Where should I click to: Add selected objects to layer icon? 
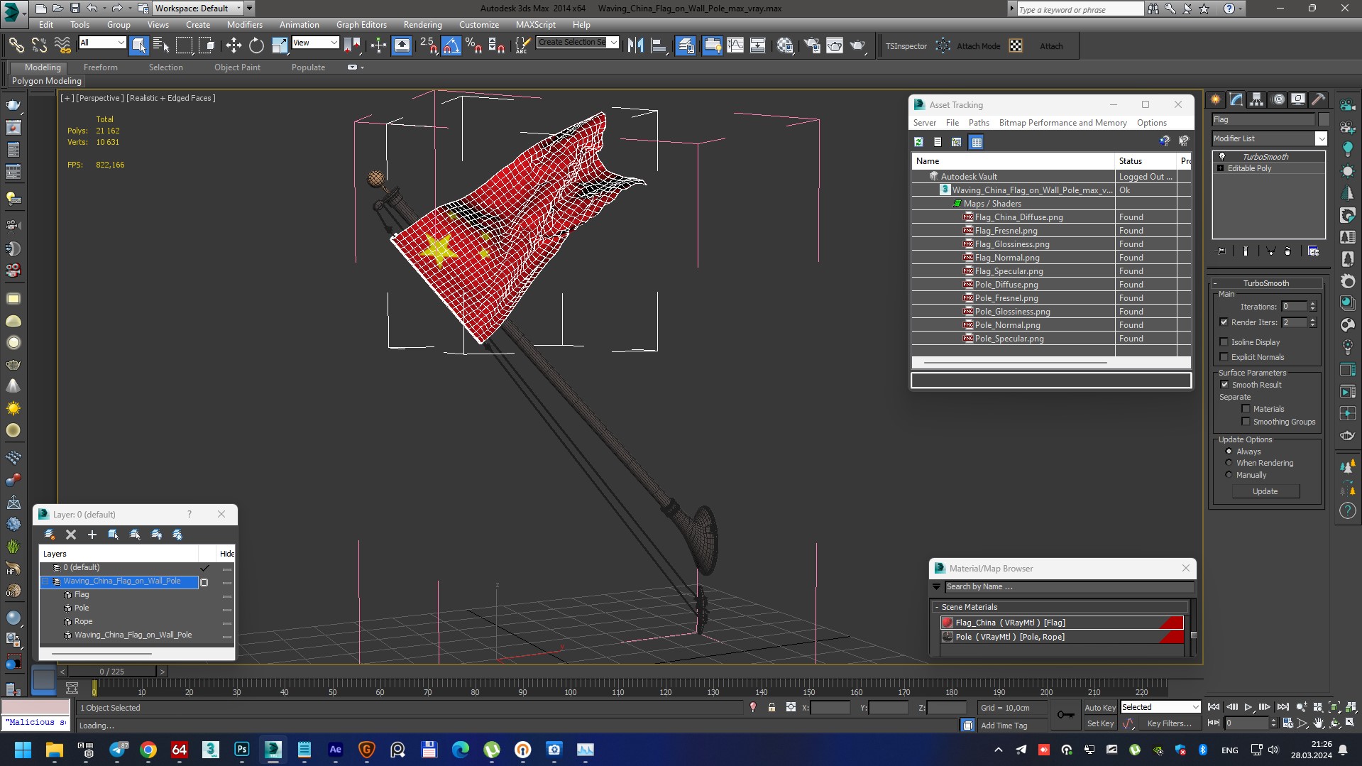tap(92, 535)
